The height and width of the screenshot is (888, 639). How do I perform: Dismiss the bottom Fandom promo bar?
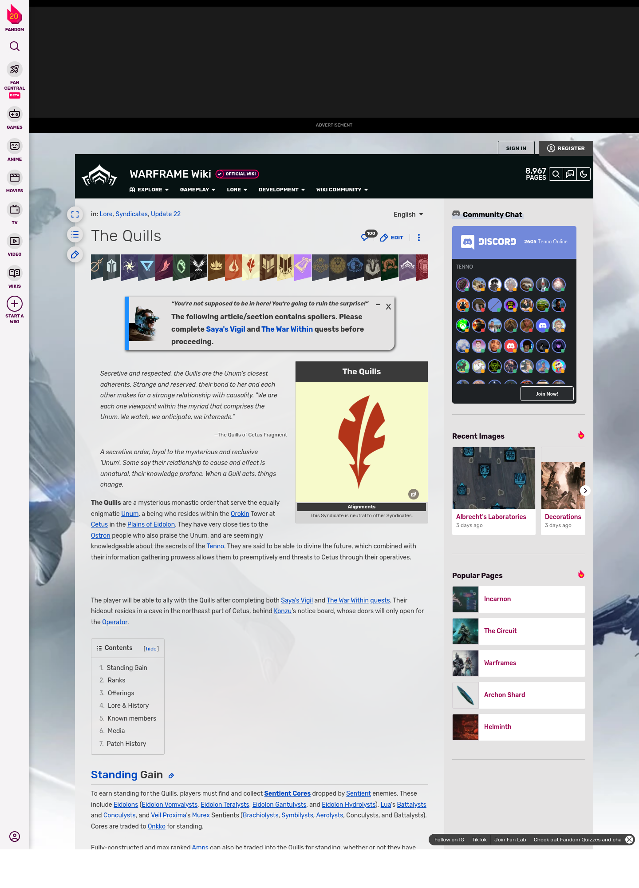pos(629,840)
